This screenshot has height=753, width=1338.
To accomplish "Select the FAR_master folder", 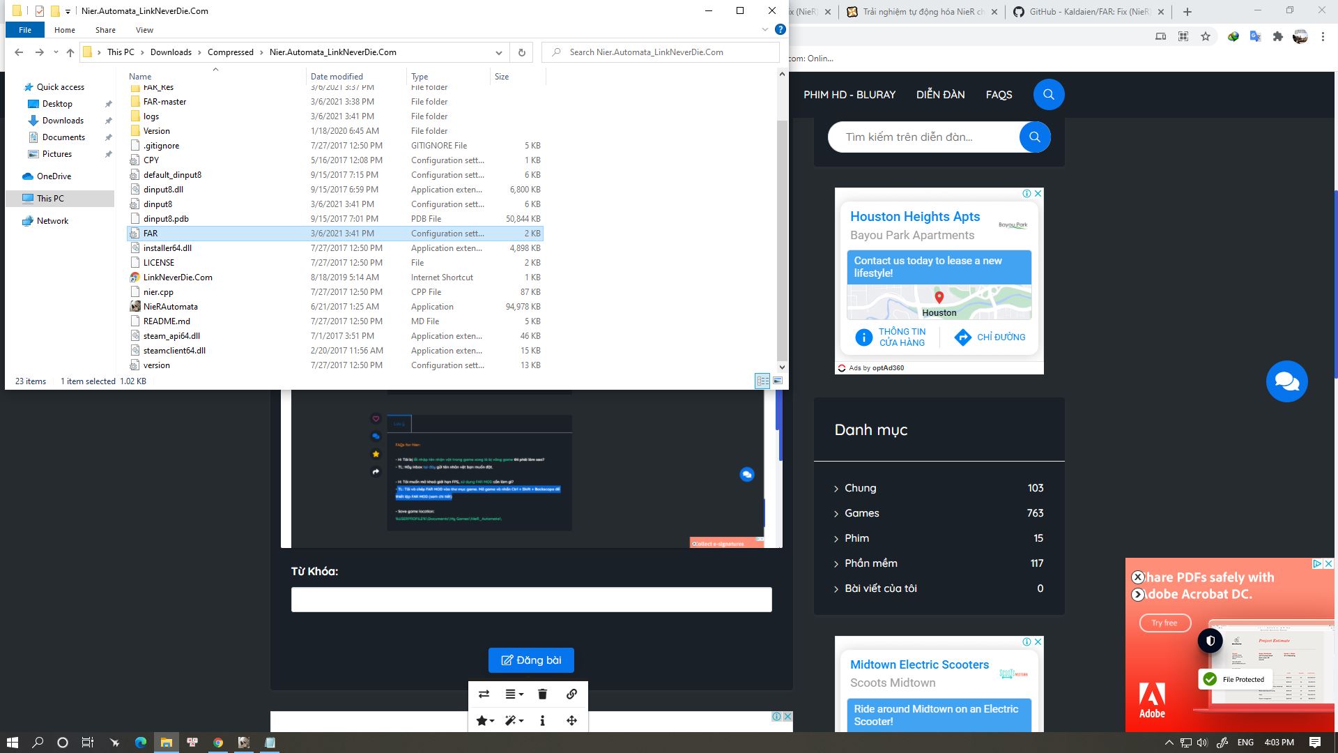I will (x=165, y=101).
